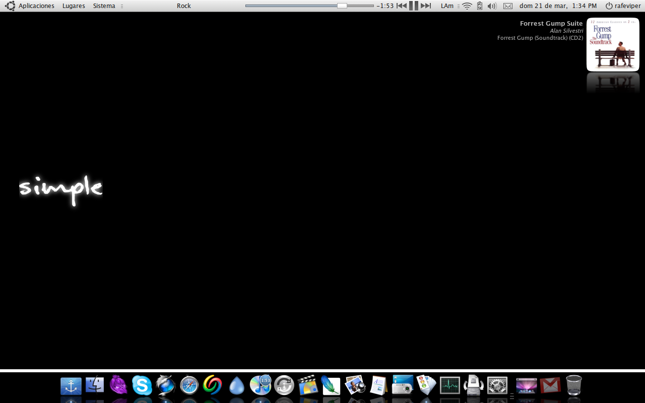The height and width of the screenshot is (403, 645).
Task: Click the Forrest Gump album cover
Action: point(613,44)
